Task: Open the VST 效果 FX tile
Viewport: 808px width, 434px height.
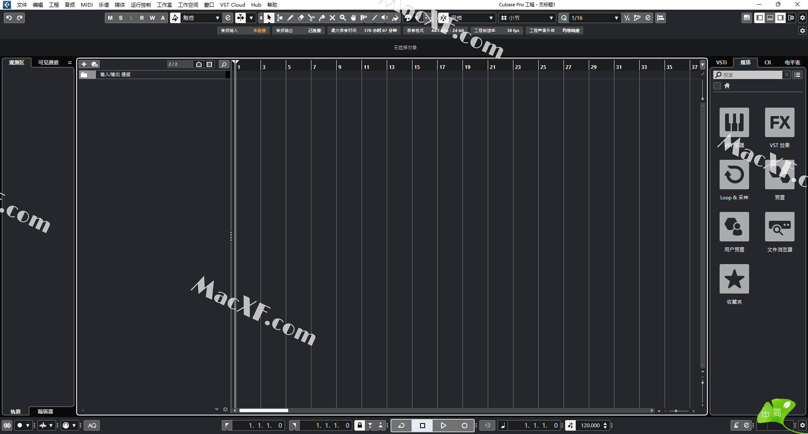Action: pos(779,122)
